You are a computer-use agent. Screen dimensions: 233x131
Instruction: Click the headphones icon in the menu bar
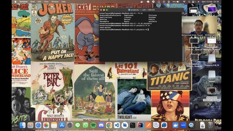(159, 1)
